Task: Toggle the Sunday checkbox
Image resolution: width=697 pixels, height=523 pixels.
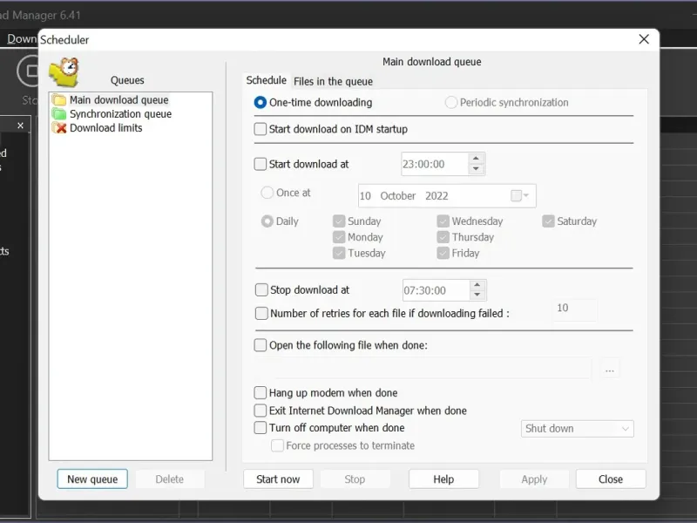Action: pos(339,221)
